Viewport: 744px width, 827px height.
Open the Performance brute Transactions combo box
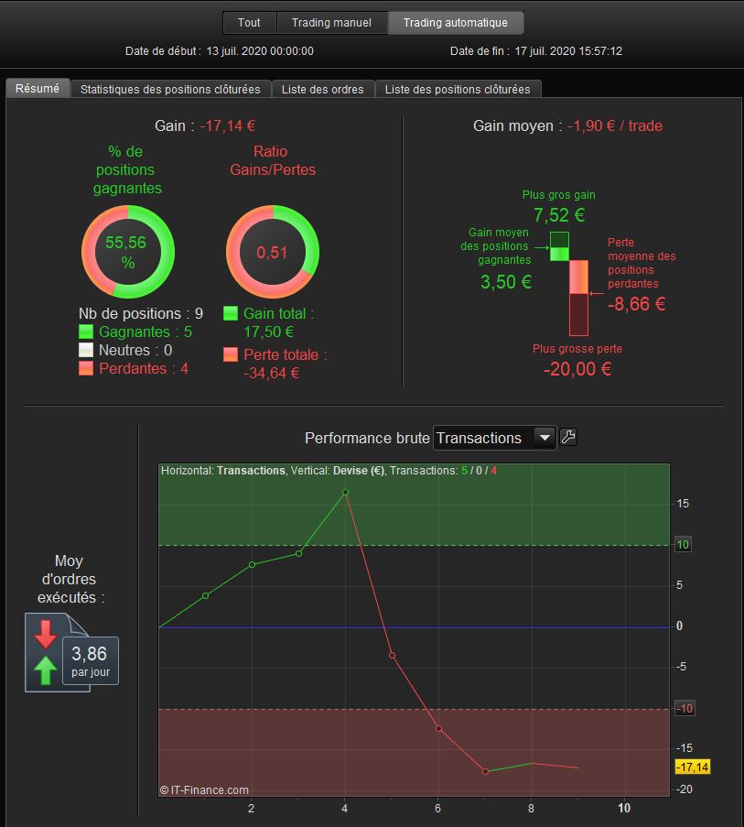pyautogui.click(x=494, y=438)
